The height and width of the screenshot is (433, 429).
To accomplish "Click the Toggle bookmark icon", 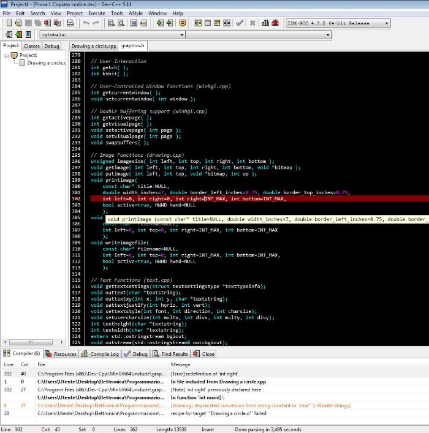I will pos(18,34).
